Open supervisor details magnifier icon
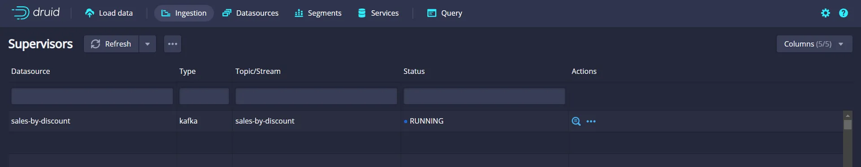This screenshot has height=167, width=861. [576, 121]
